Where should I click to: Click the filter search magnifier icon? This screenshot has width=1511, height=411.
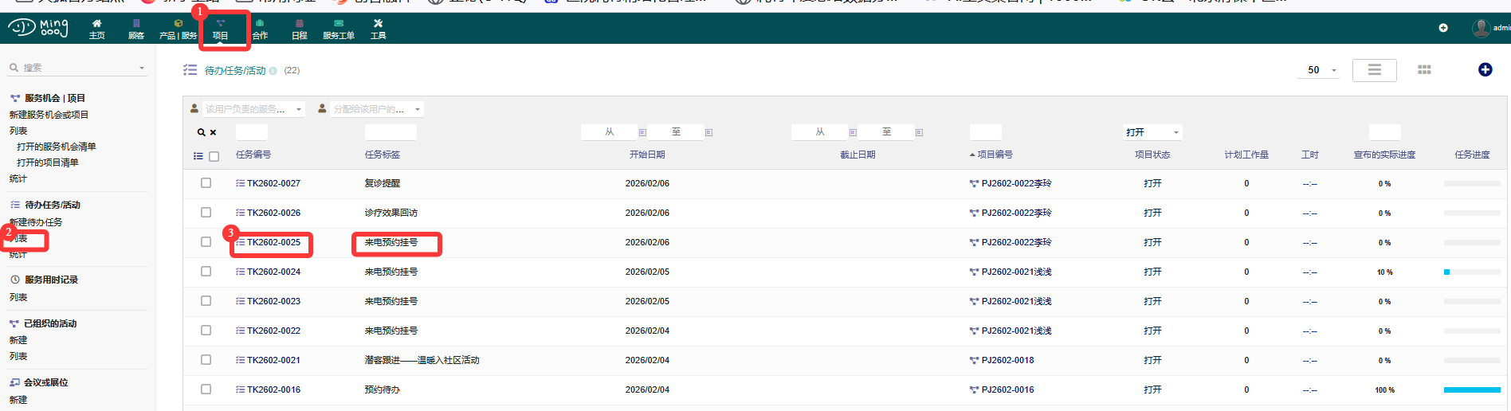201,132
